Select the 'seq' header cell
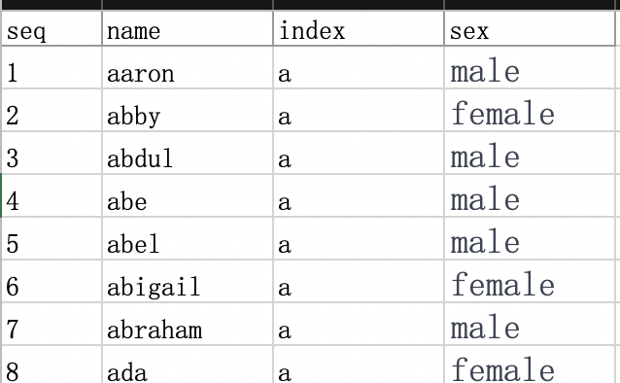The height and width of the screenshot is (383, 620). [x=52, y=28]
